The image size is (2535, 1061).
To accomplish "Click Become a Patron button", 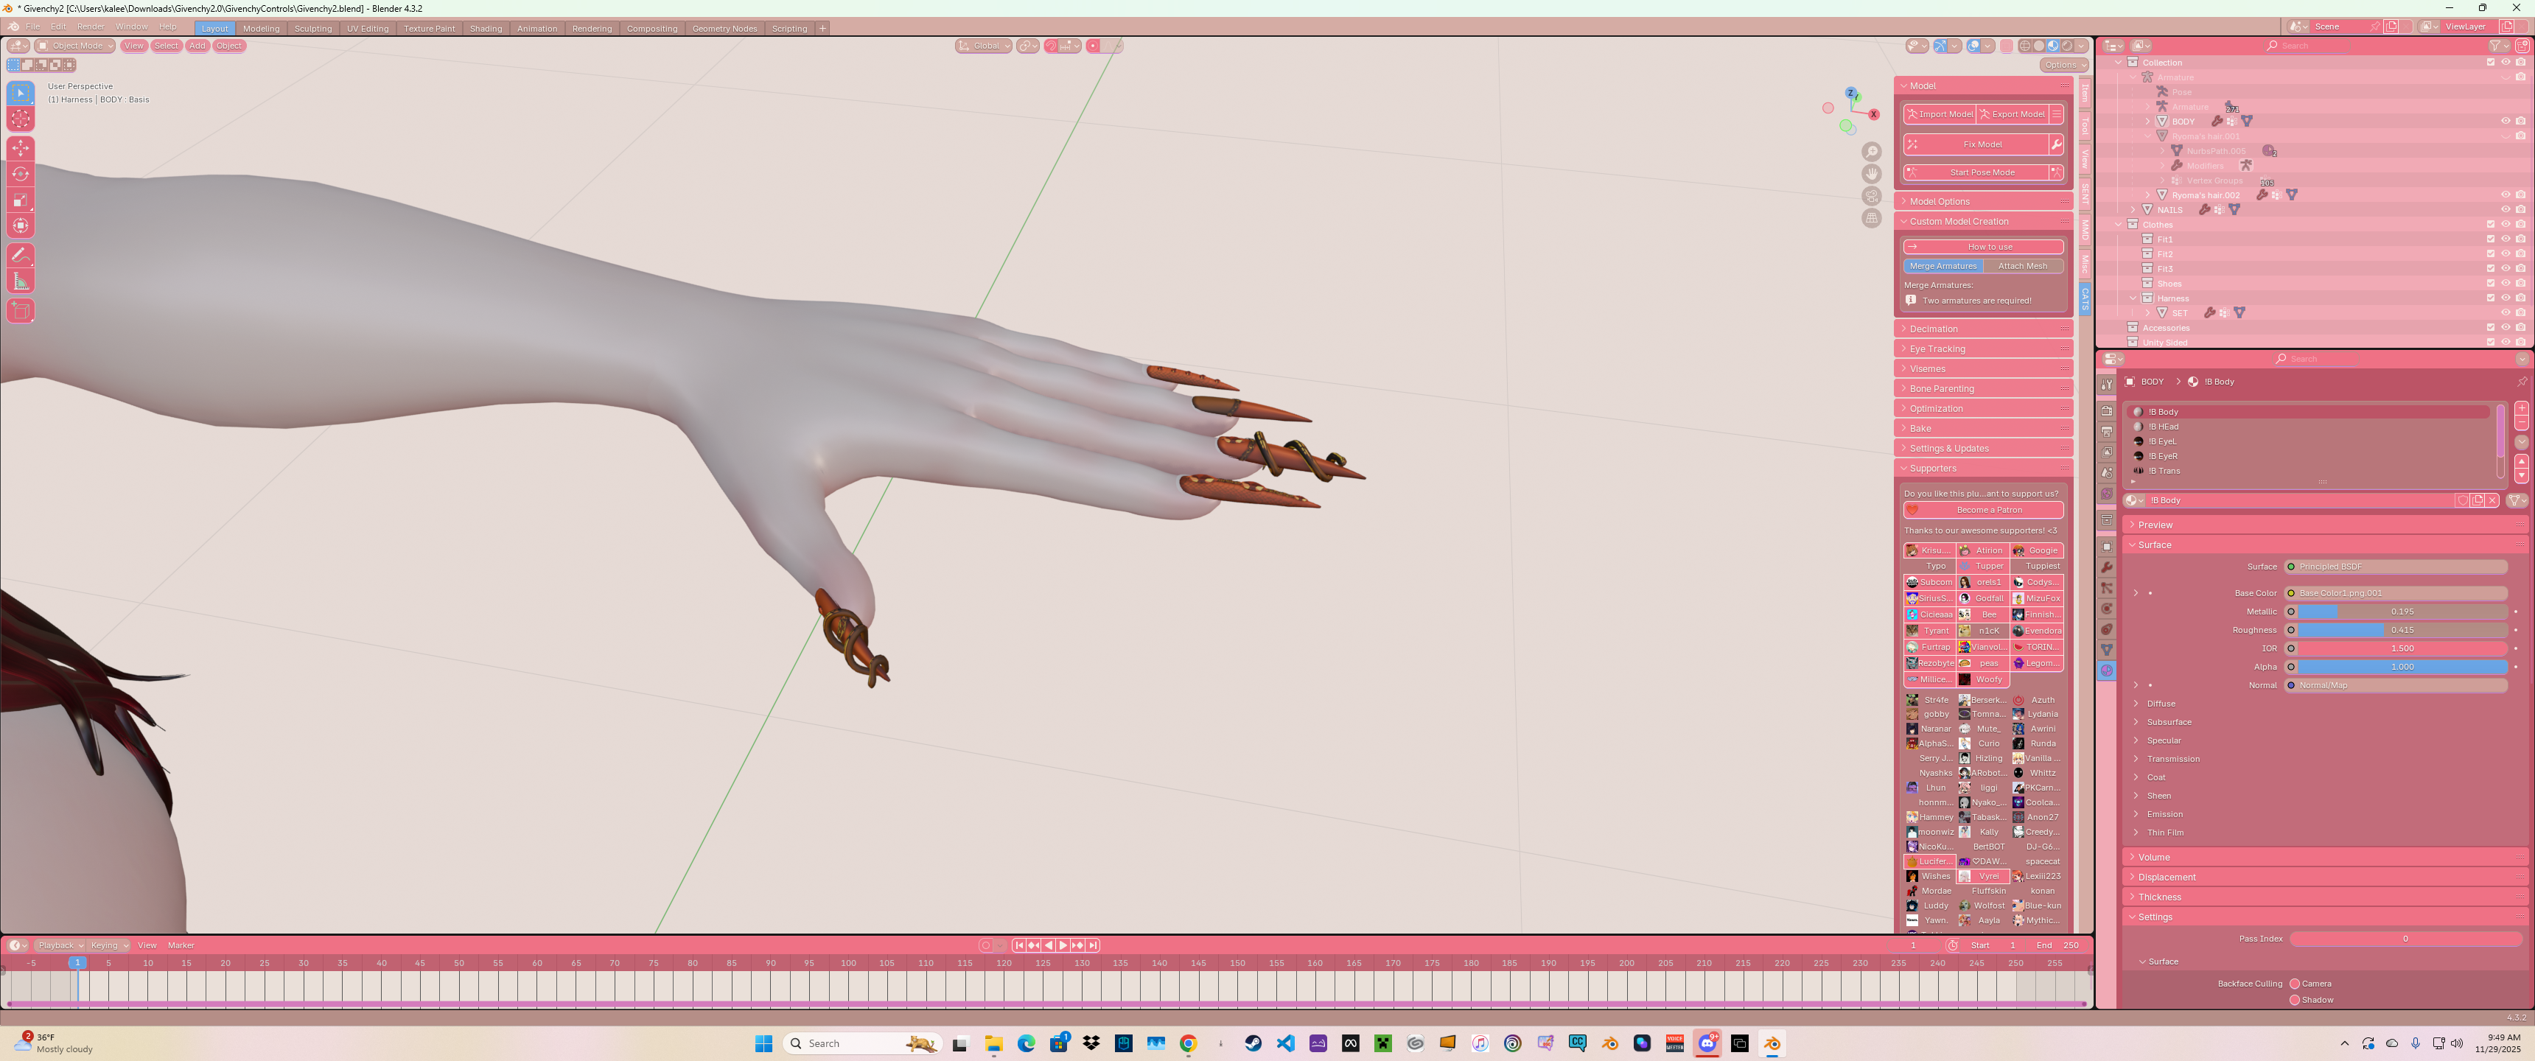I will tap(1983, 510).
